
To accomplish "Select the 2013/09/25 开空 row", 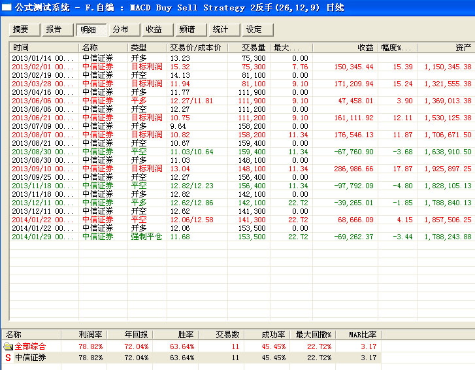I will coord(242,177).
